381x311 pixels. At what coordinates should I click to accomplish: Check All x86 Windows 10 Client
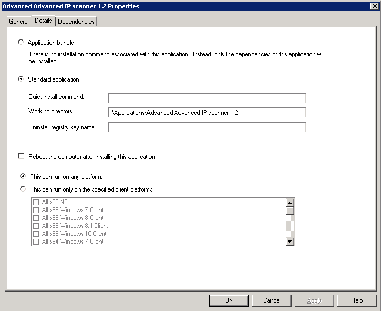36,234
